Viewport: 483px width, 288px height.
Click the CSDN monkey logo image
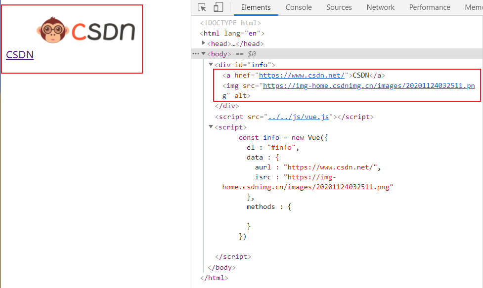[x=86, y=30]
